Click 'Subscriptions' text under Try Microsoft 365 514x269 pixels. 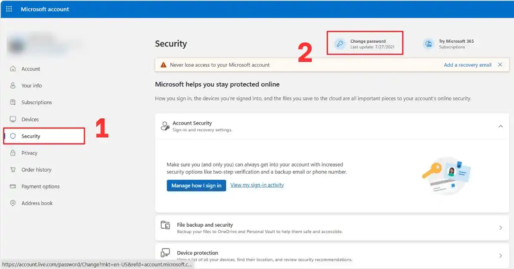(x=452, y=47)
